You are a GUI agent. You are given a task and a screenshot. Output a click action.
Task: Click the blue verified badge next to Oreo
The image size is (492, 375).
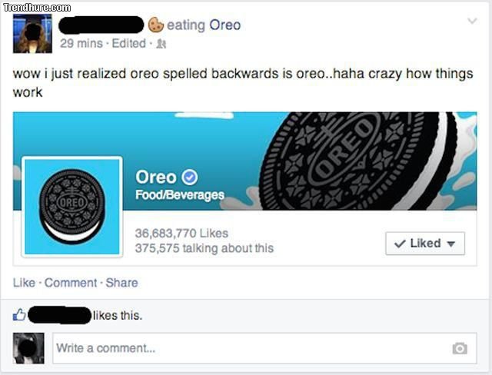[189, 178]
